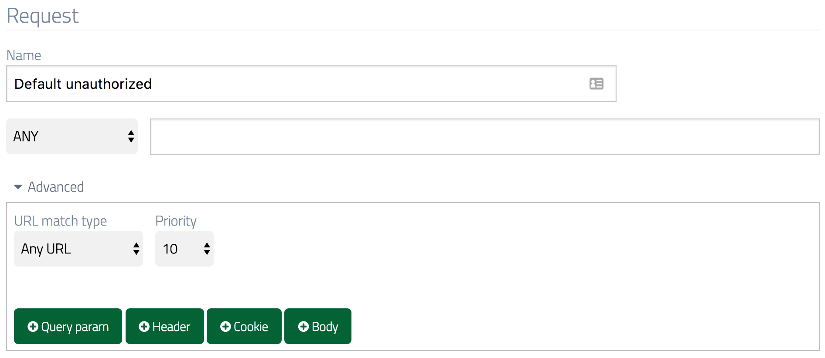This screenshot has width=825, height=358.
Task: Click the plus icon on Query param button
Action: point(33,327)
